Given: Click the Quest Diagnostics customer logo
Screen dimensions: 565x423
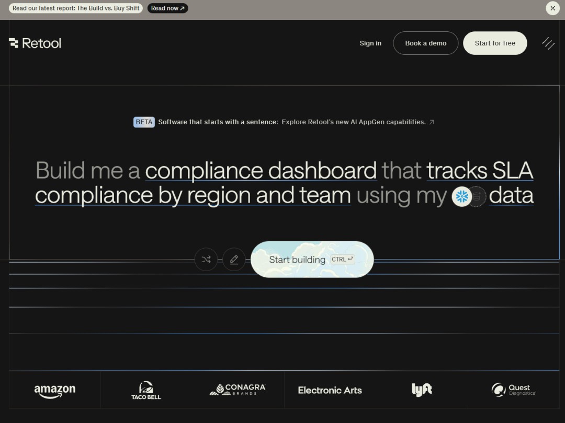Looking at the screenshot, I should (513, 390).
